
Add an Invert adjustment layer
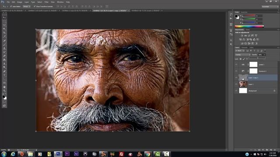[x=242, y=44]
